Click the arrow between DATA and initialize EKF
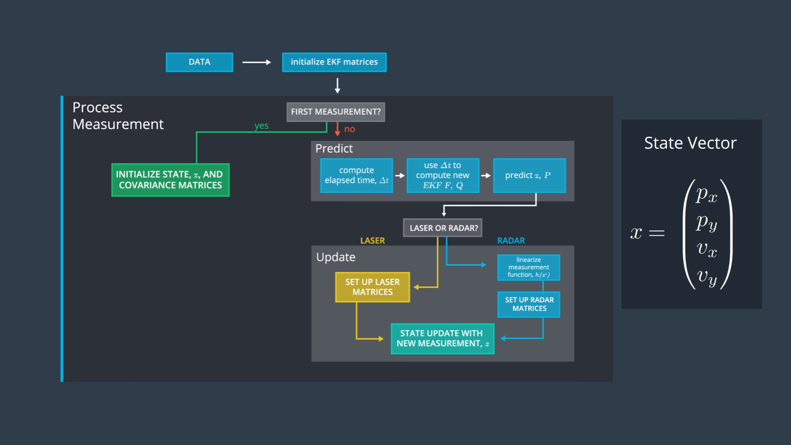Image resolution: width=791 pixels, height=445 pixels. tap(257, 62)
